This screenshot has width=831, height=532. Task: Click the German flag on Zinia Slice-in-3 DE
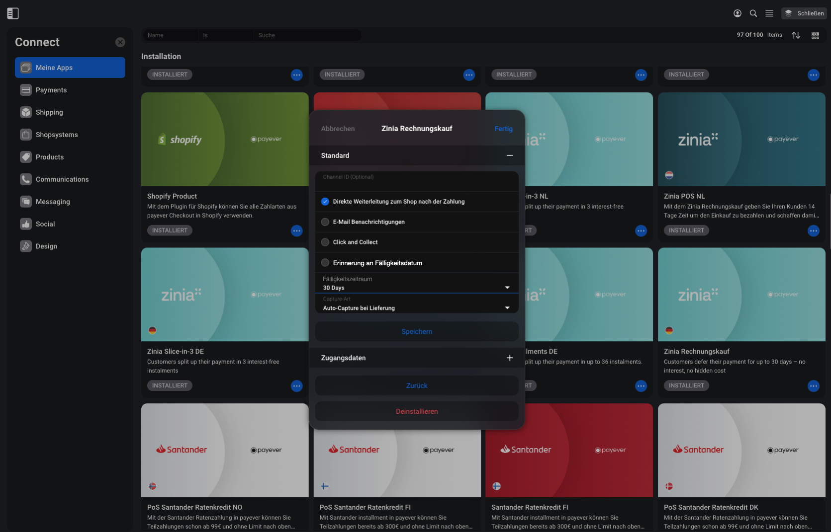click(152, 330)
